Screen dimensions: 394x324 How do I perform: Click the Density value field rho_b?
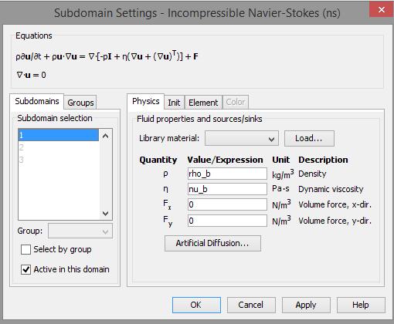(227, 174)
